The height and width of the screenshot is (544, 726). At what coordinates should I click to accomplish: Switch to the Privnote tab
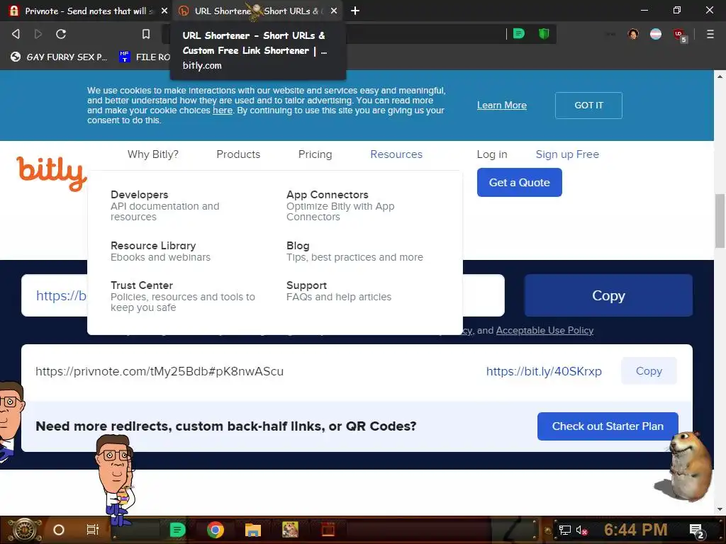87,11
